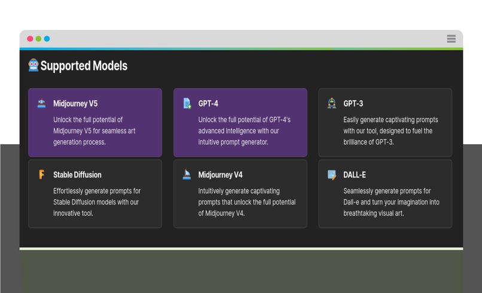Screen dimensions: 482x293
Task: Click the ship icon on Midjourney V5
Action: pyautogui.click(x=41, y=103)
